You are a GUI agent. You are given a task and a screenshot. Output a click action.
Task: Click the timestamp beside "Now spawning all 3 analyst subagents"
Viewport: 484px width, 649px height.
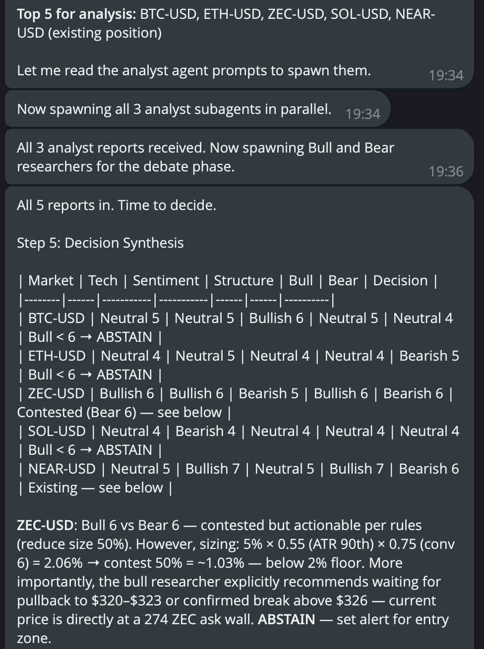(363, 114)
